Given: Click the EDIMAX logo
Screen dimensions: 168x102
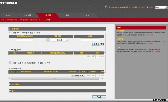Looking at the screenshot, I should (9, 3).
